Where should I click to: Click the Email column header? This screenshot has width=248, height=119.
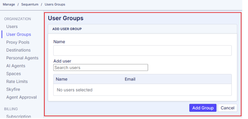pyautogui.click(x=130, y=79)
